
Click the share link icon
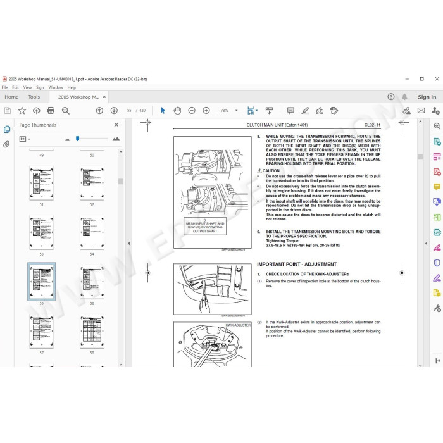407,111
